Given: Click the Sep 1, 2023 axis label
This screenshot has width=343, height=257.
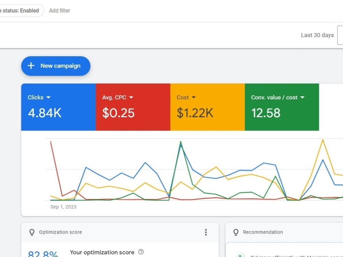Looking at the screenshot, I should (x=63, y=207).
